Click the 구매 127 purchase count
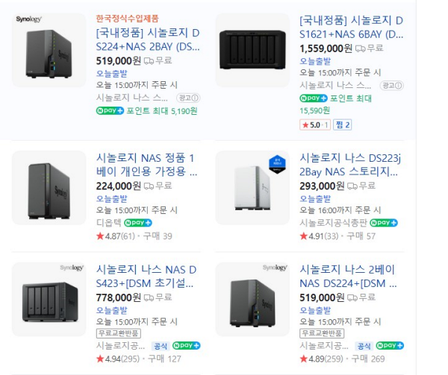 (164, 359)
